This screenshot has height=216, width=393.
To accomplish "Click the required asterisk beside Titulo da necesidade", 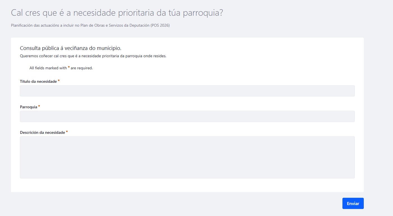I will point(59,81).
